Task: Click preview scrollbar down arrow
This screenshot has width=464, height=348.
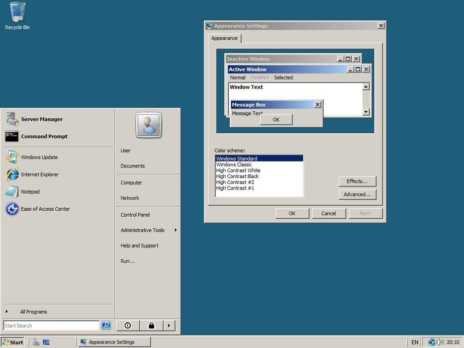Action: (366, 111)
